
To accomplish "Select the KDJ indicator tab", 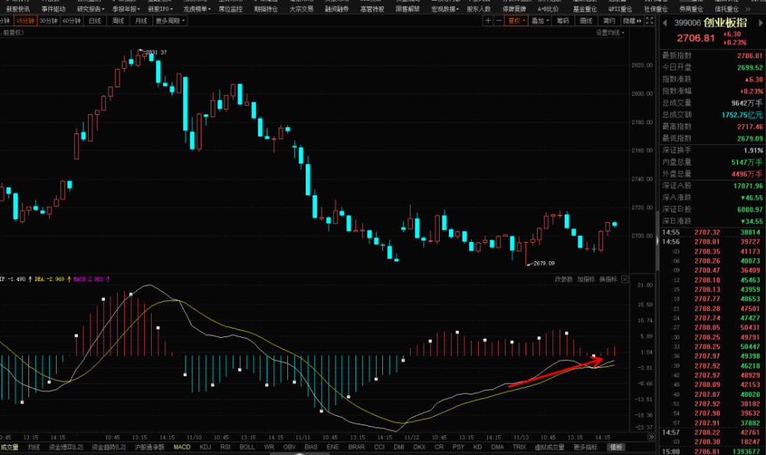I will (205, 447).
